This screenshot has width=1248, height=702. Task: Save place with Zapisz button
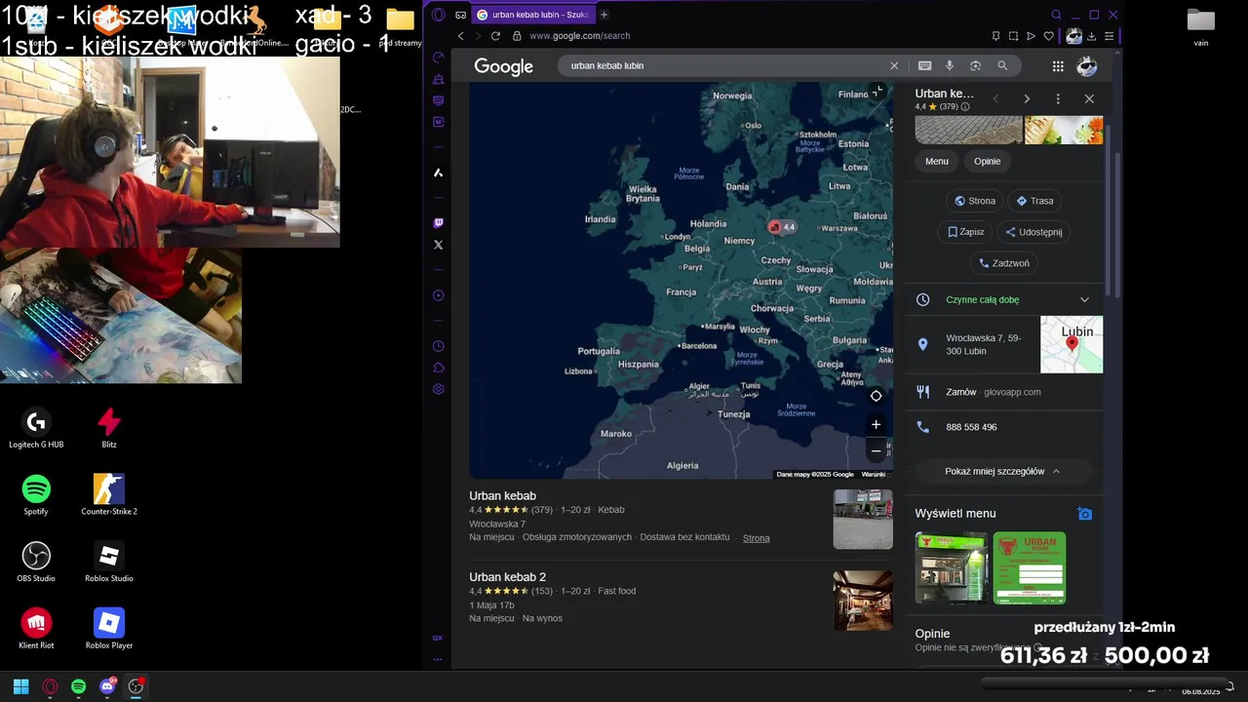pos(965,232)
